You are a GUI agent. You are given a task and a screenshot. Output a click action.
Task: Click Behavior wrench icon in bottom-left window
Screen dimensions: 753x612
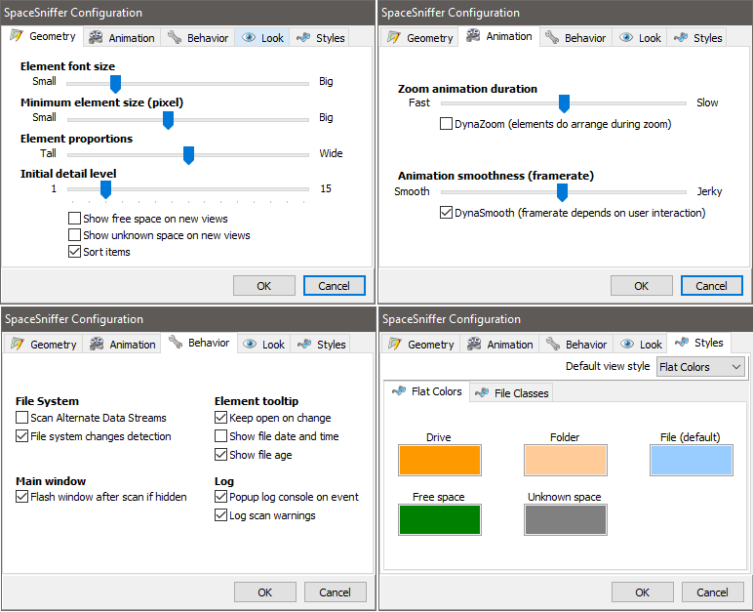click(x=176, y=343)
